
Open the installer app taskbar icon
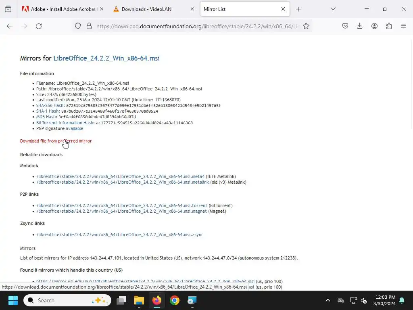[192, 300]
